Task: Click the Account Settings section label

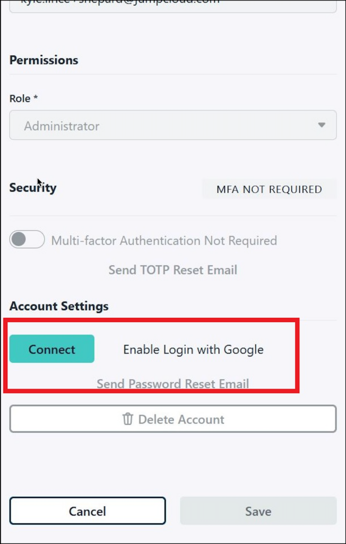Action: 58,306
